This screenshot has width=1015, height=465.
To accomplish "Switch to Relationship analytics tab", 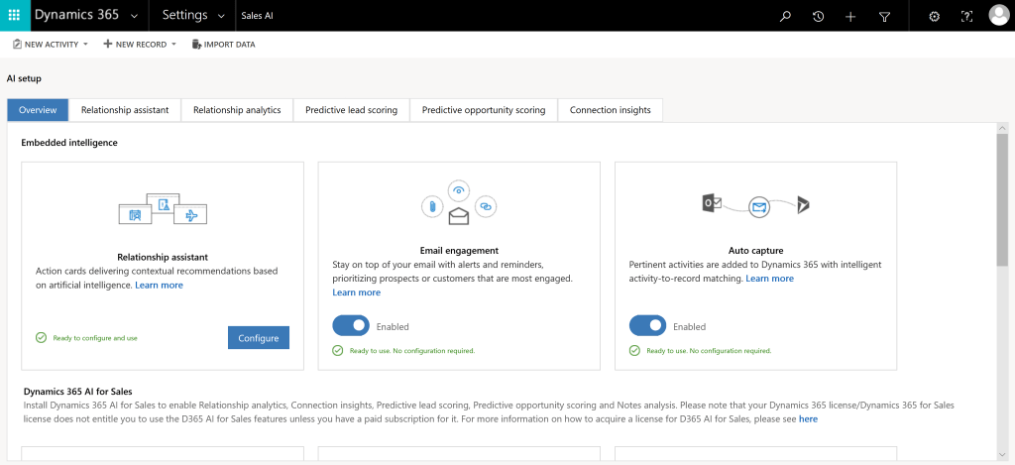I will pyautogui.click(x=237, y=109).
